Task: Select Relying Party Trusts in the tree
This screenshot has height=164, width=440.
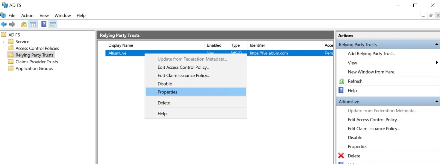Action: point(34,55)
